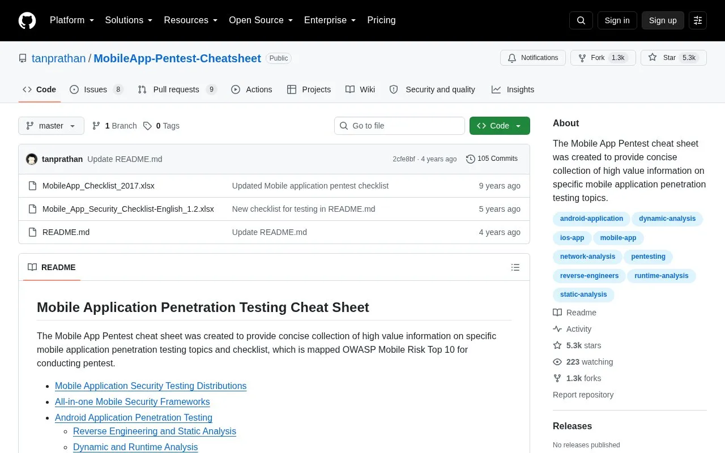The image size is (725, 453).
Task: Expand the Enterprise menu
Action: click(x=330, y=20)
